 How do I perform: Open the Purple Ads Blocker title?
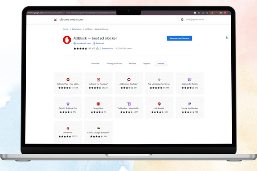click(x=190, y=108)
